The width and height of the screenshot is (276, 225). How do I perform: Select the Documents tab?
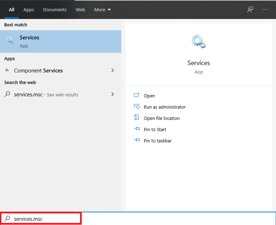pyautogui.click(x=55, y=9)
